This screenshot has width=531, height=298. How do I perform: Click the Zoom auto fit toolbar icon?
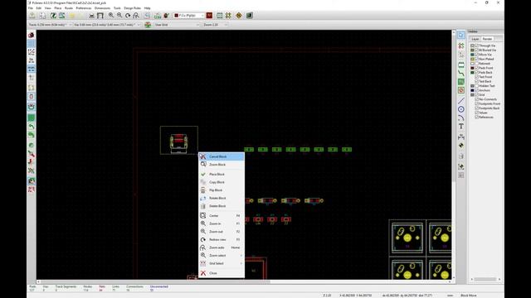click(x=136, y=16)
